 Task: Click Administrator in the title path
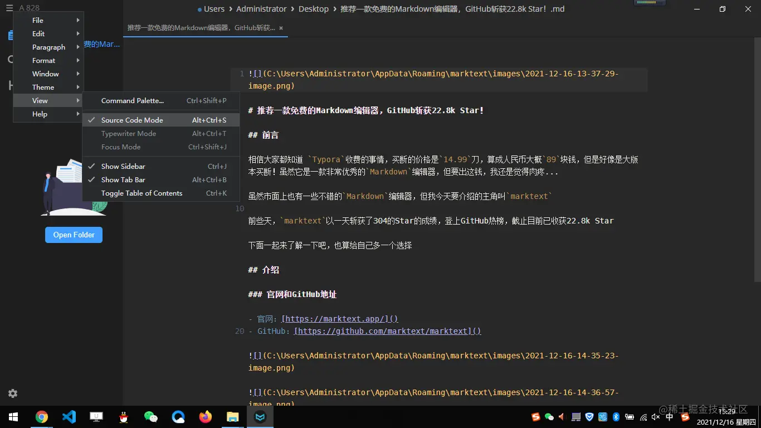click(x=261, y=9)
